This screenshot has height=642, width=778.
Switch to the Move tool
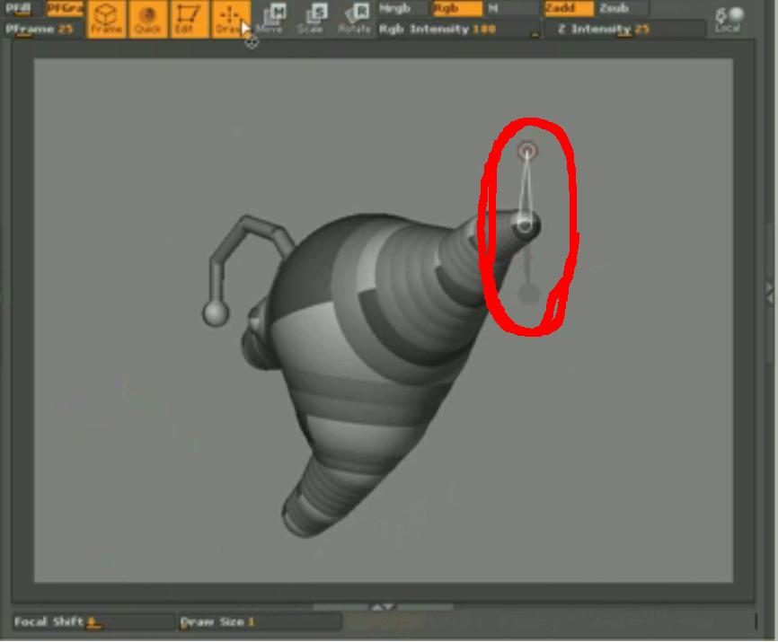point(271,19)
